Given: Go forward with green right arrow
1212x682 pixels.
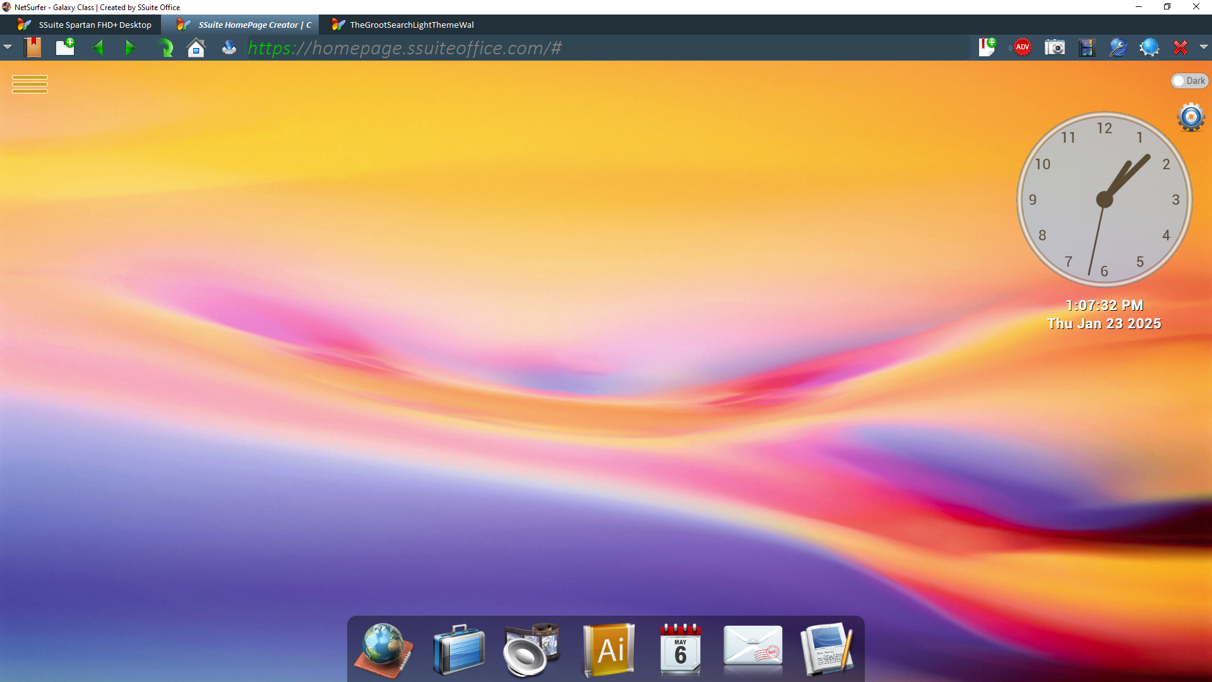Looking at the screenshot, I should point(130,47).
